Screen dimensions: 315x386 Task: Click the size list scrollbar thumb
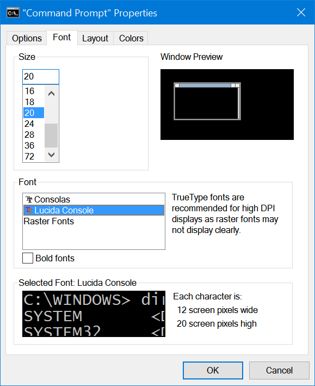(x=51, y=136)
